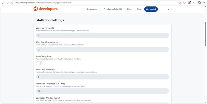Bookmark this page with the star icon
The height and width of the screenshot is (104, 207).
pyautogui.click(x=180, y=3)
